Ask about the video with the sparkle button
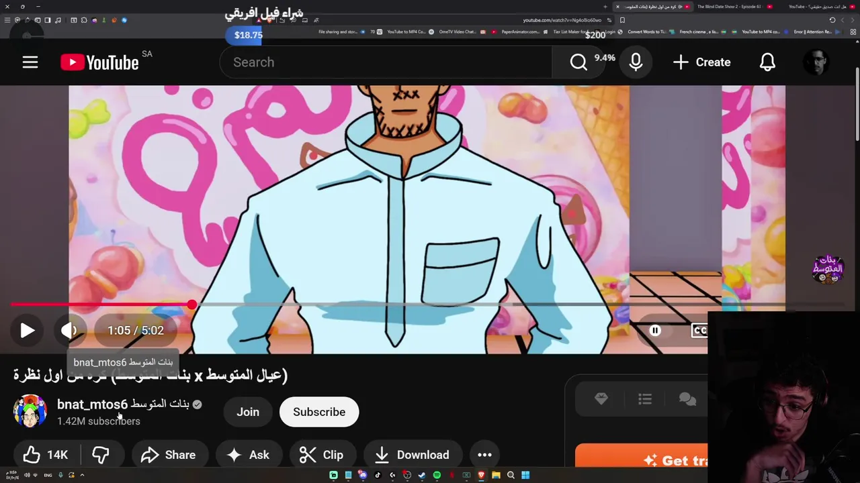 coord(249,455)
